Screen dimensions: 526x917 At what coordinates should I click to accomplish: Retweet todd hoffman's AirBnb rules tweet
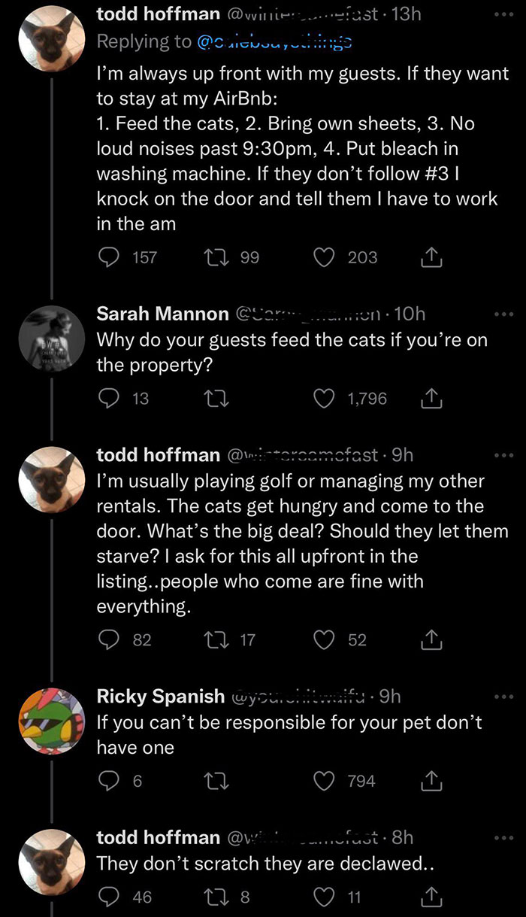(216, 257)
